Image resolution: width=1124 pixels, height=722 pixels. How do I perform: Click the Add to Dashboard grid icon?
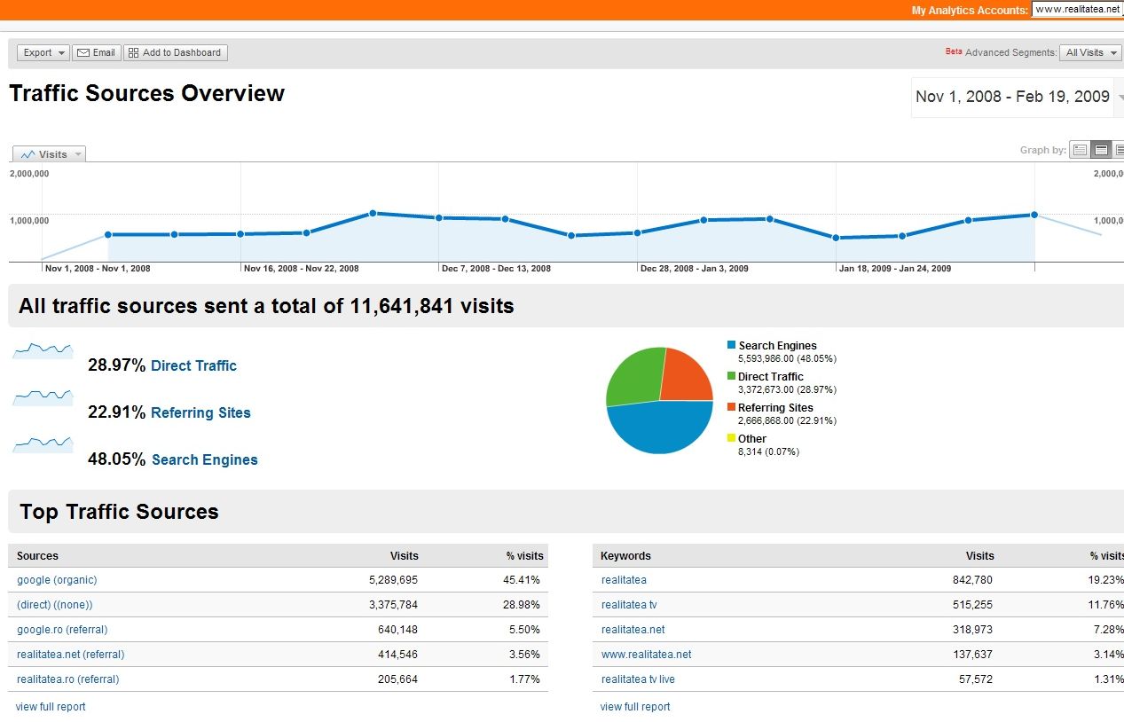point(133,53)
